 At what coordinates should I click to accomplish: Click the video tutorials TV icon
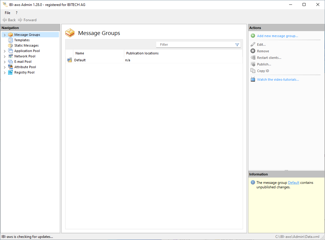coord(253,80)
